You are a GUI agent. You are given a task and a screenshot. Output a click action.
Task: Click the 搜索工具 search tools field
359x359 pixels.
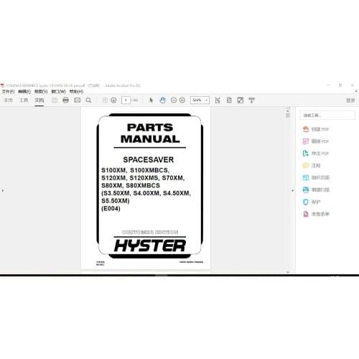pyautogui.click(x=327, y=115)
